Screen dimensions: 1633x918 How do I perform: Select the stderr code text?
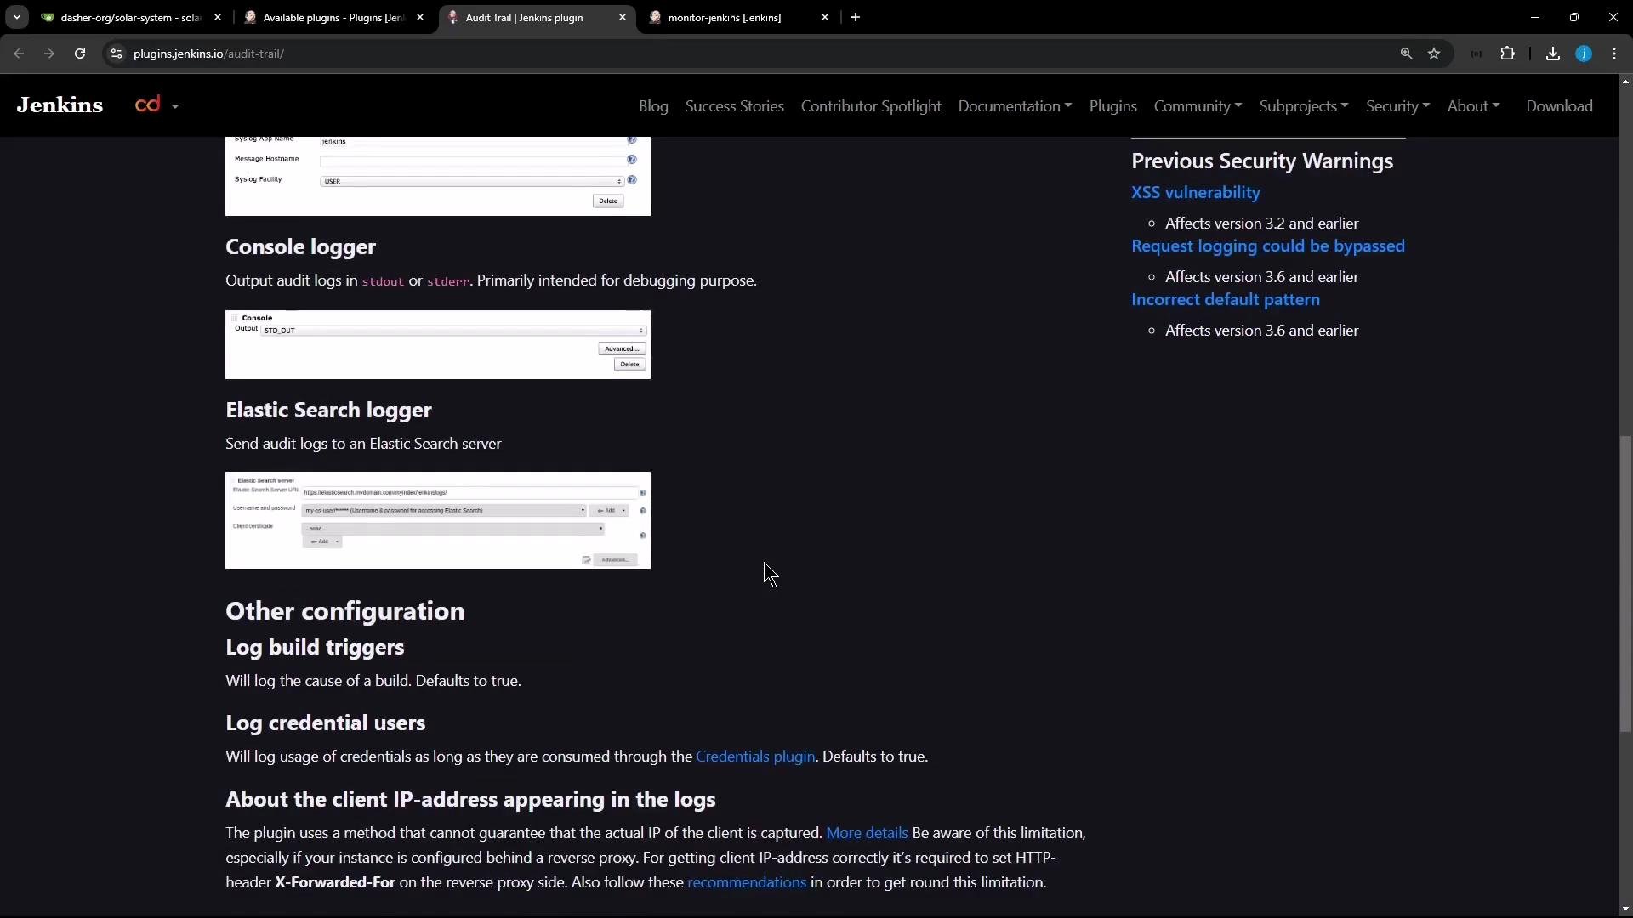coord(448,281)
